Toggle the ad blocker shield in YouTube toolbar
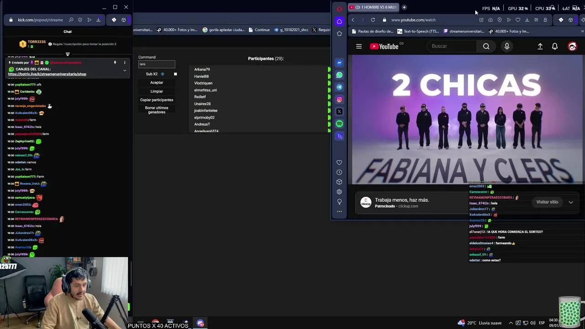 [x=500, y=20]
